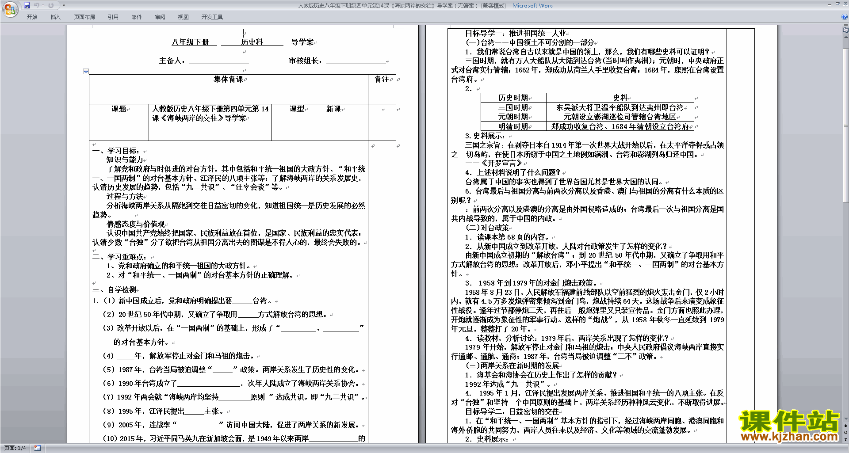Click the Save icon in quick access toolbar
Image resolution: width=849 pixels, height=453 pixels.
[27, 5]
